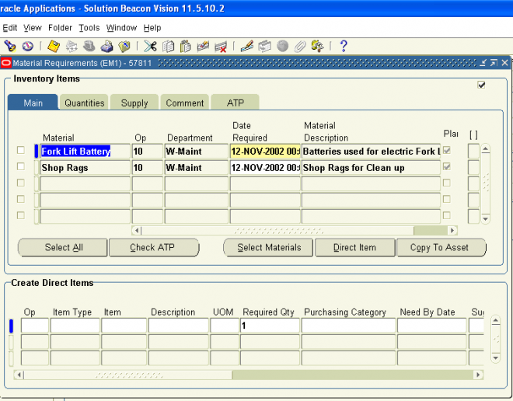Click the Clear Record eraser icon

(203, 46)
